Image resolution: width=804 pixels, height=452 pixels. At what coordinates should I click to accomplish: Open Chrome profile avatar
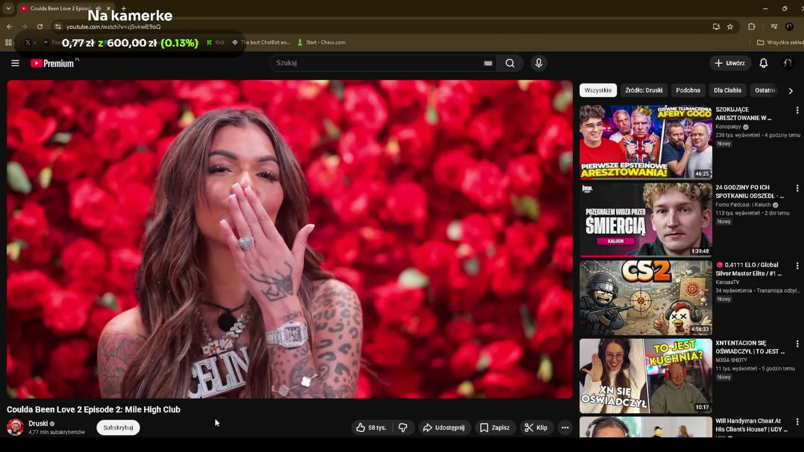790,26
